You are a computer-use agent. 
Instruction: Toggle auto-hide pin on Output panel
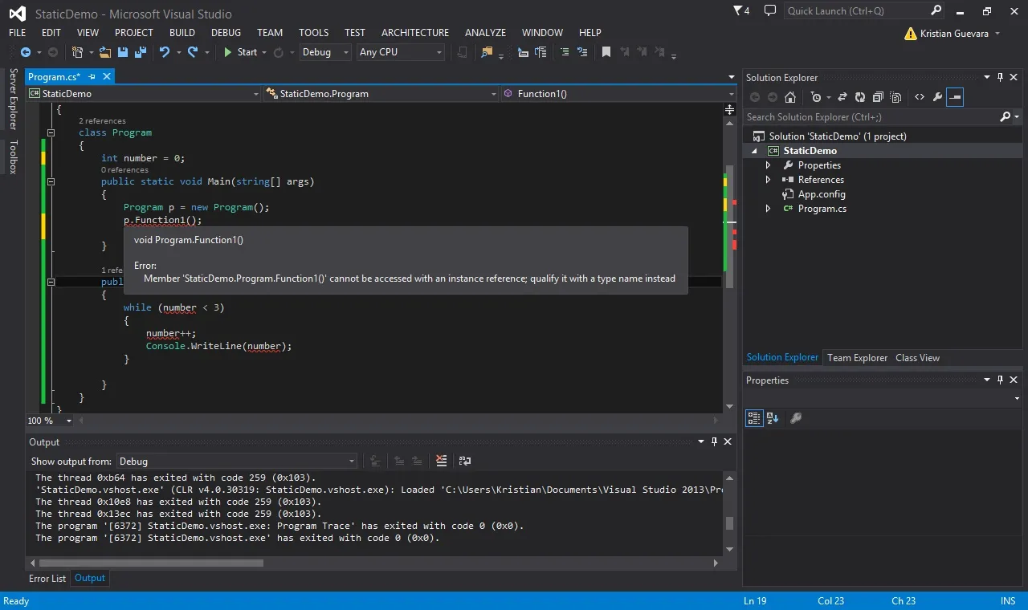[x=714, y=442]
